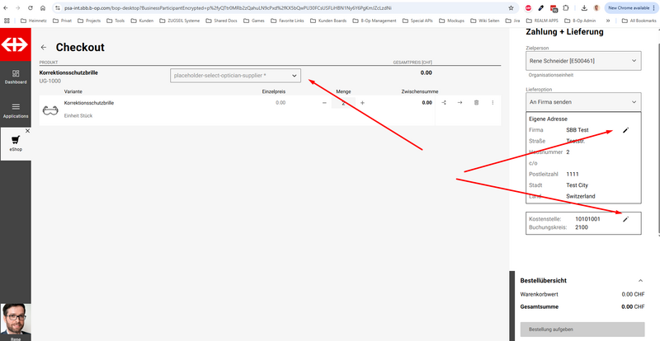
Task: Decrease quantity with the minus button
Action: (324, 103)
